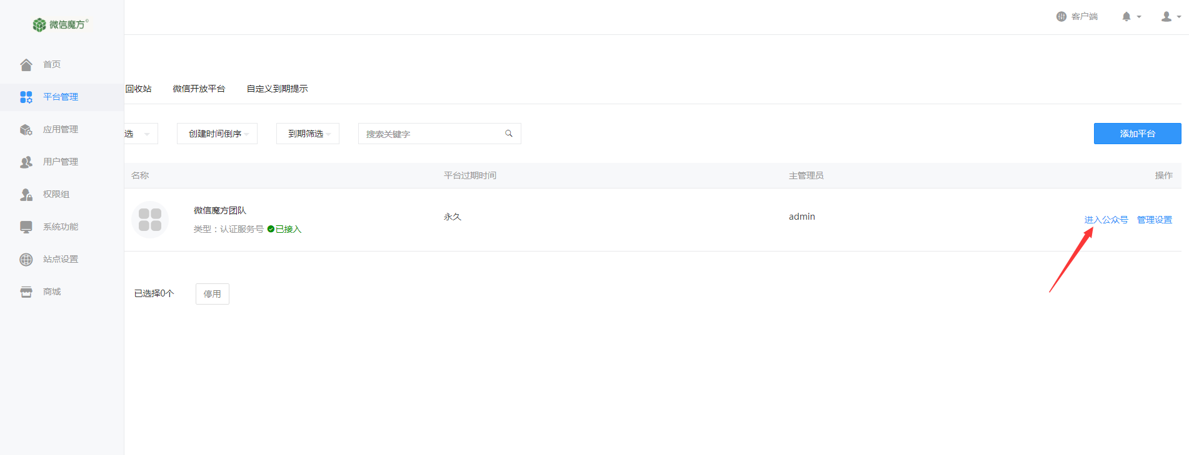Expand the 创建时间倒序 sort dropdown

pyautogui.click(x=217, y=134)
